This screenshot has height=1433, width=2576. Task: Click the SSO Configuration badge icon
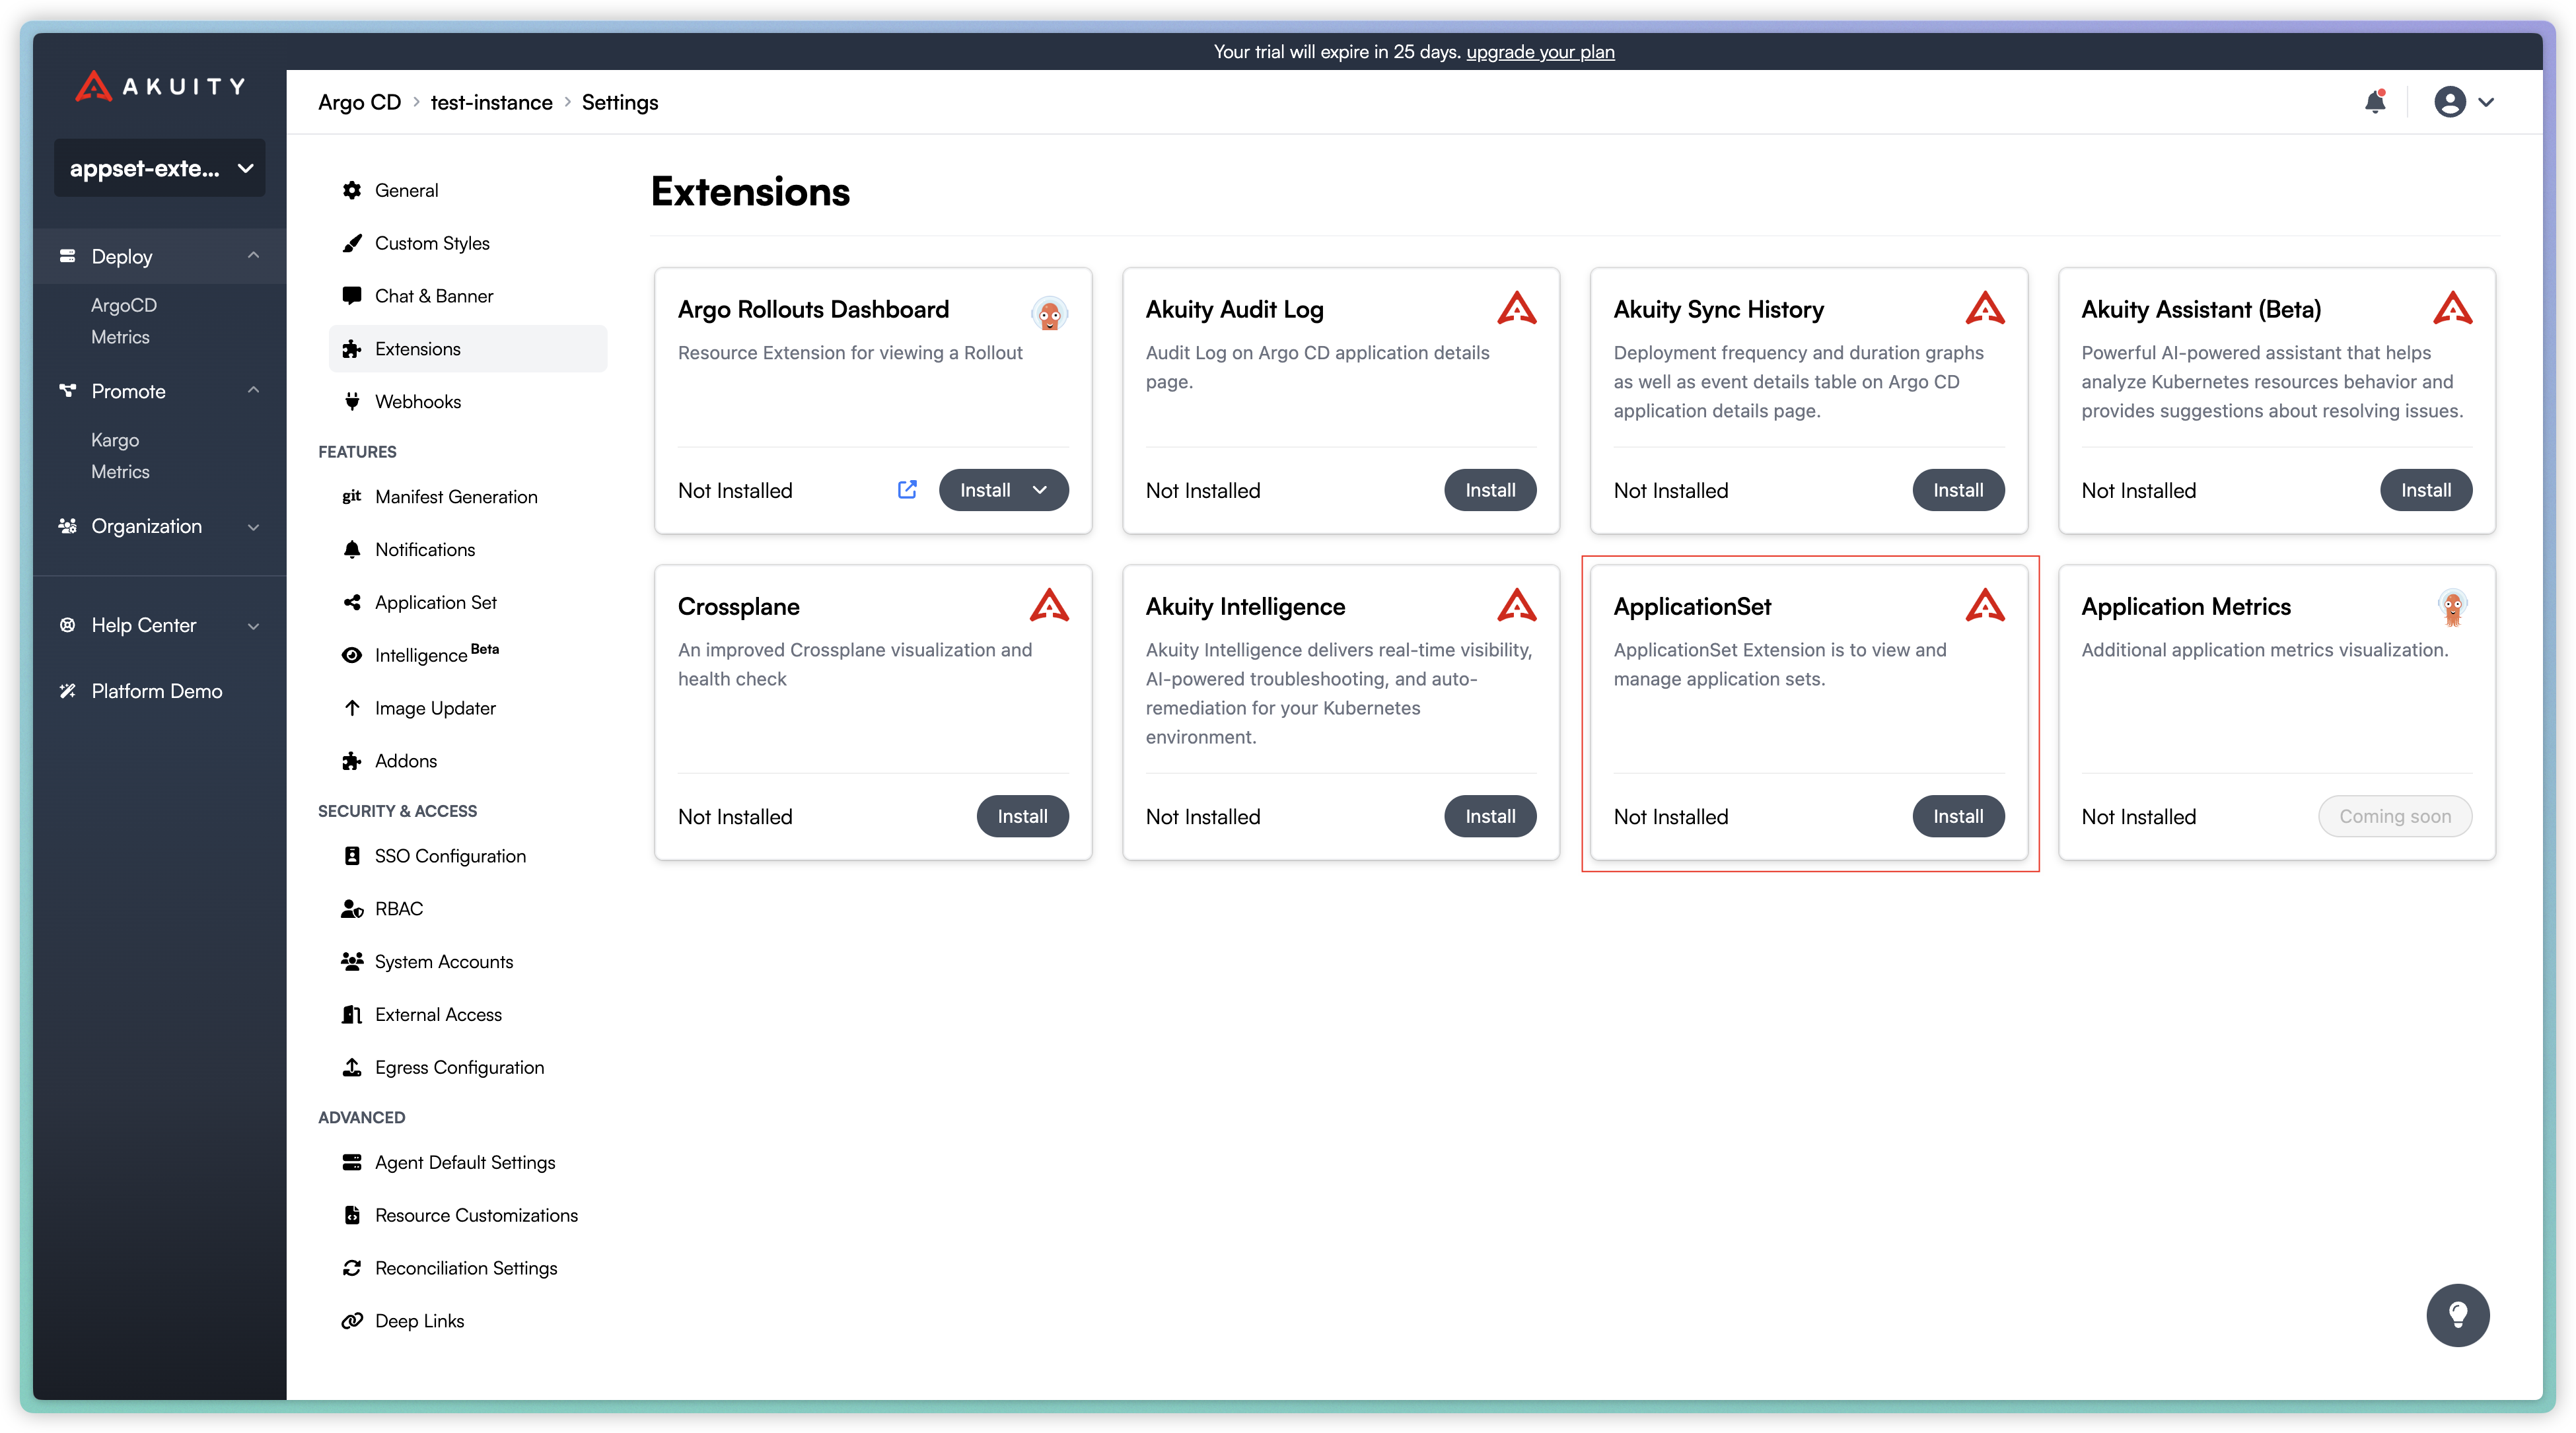[x=352, y=856]
